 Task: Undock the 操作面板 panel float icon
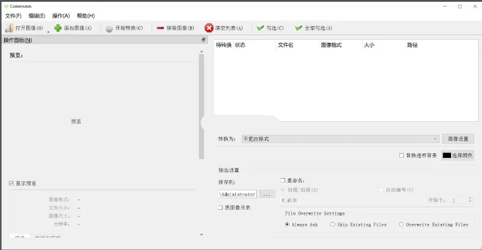[203, 40]
